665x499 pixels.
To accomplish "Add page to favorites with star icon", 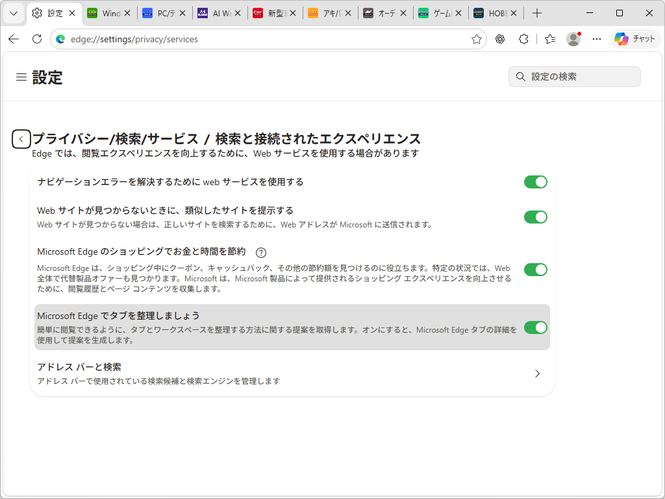I will [476, 39].
